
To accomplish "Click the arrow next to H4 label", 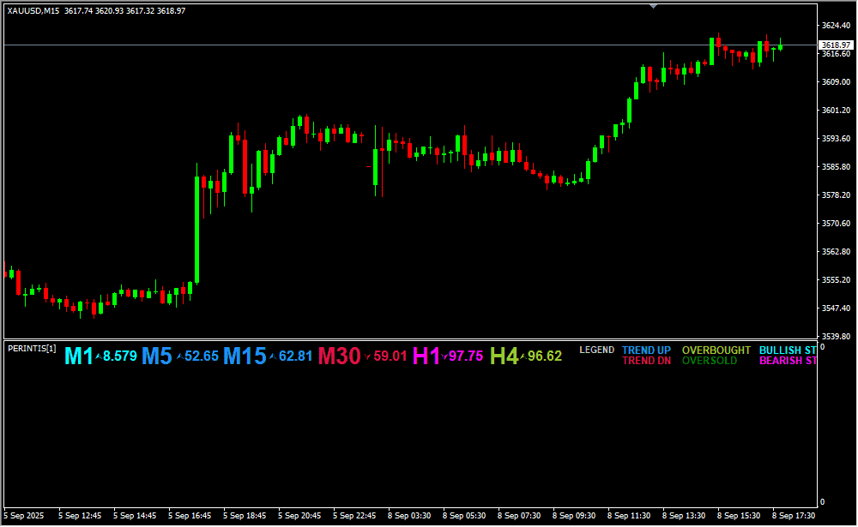I will 523,356.
